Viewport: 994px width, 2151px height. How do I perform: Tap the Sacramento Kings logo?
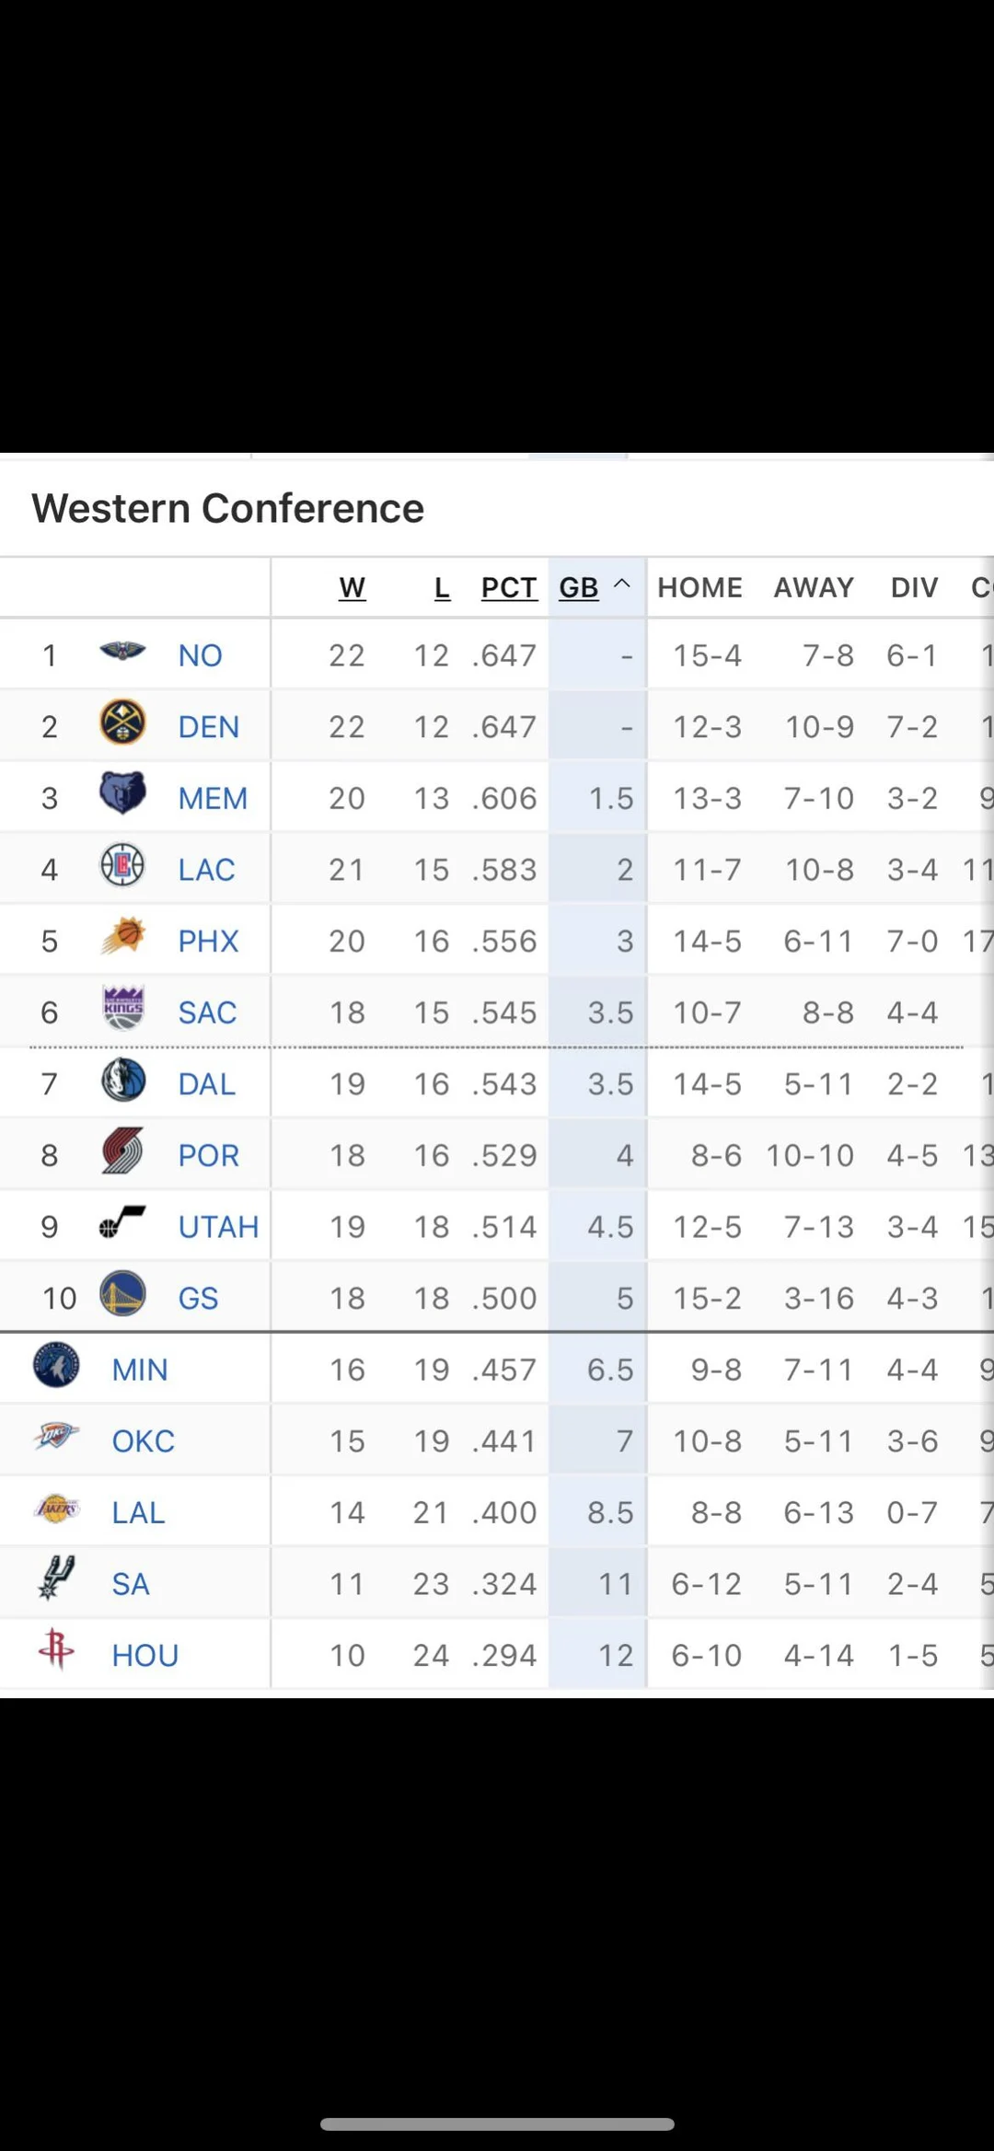point(122,1008)
